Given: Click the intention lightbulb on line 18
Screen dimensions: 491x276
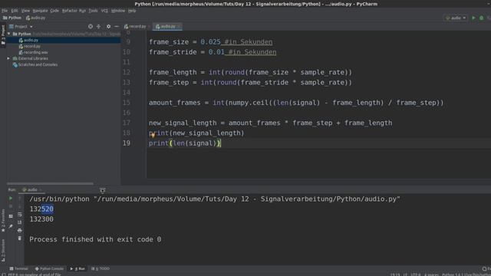Looking at the screenshot, I should [153, 135].
